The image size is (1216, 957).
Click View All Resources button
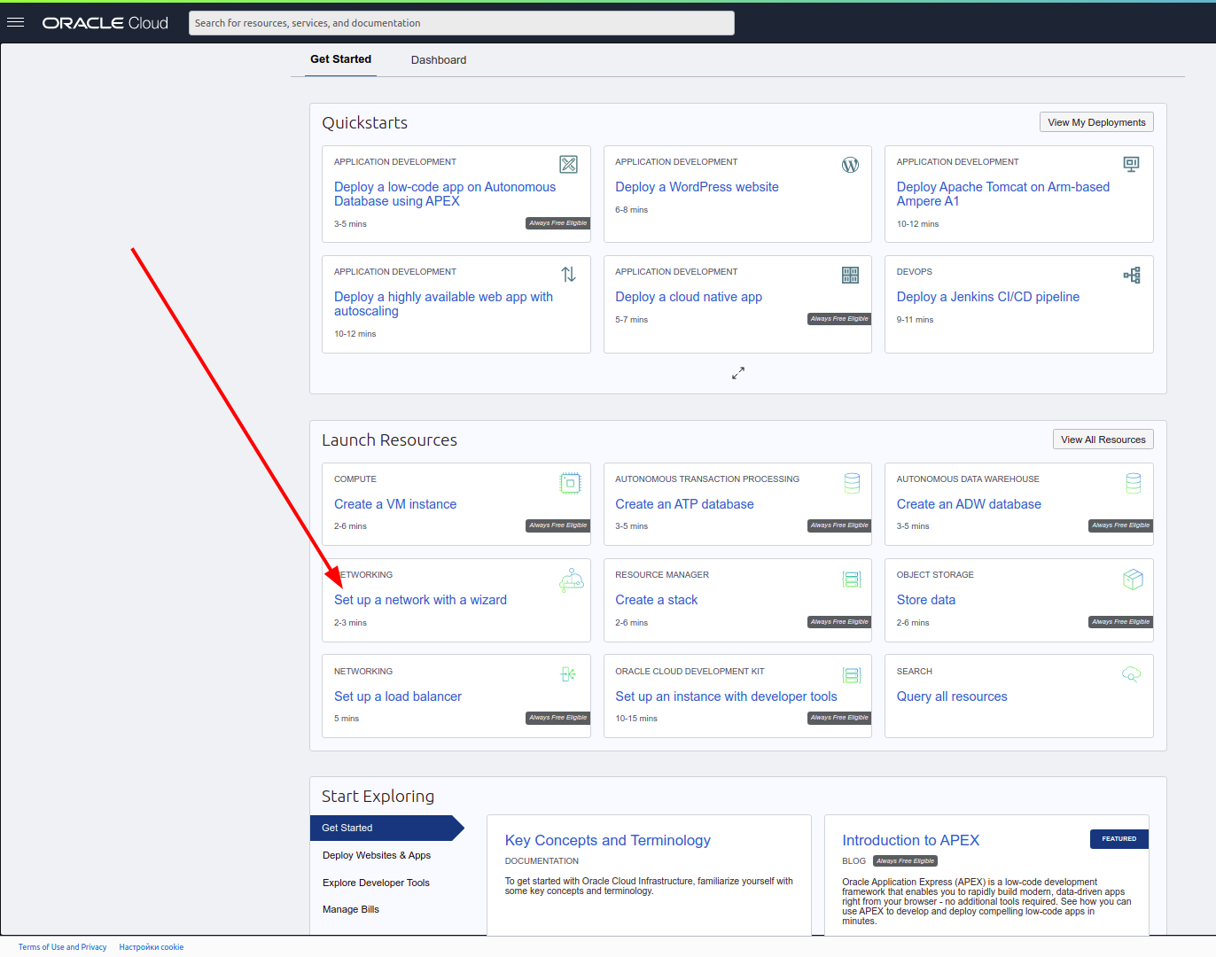click(x=1103, y=440)
